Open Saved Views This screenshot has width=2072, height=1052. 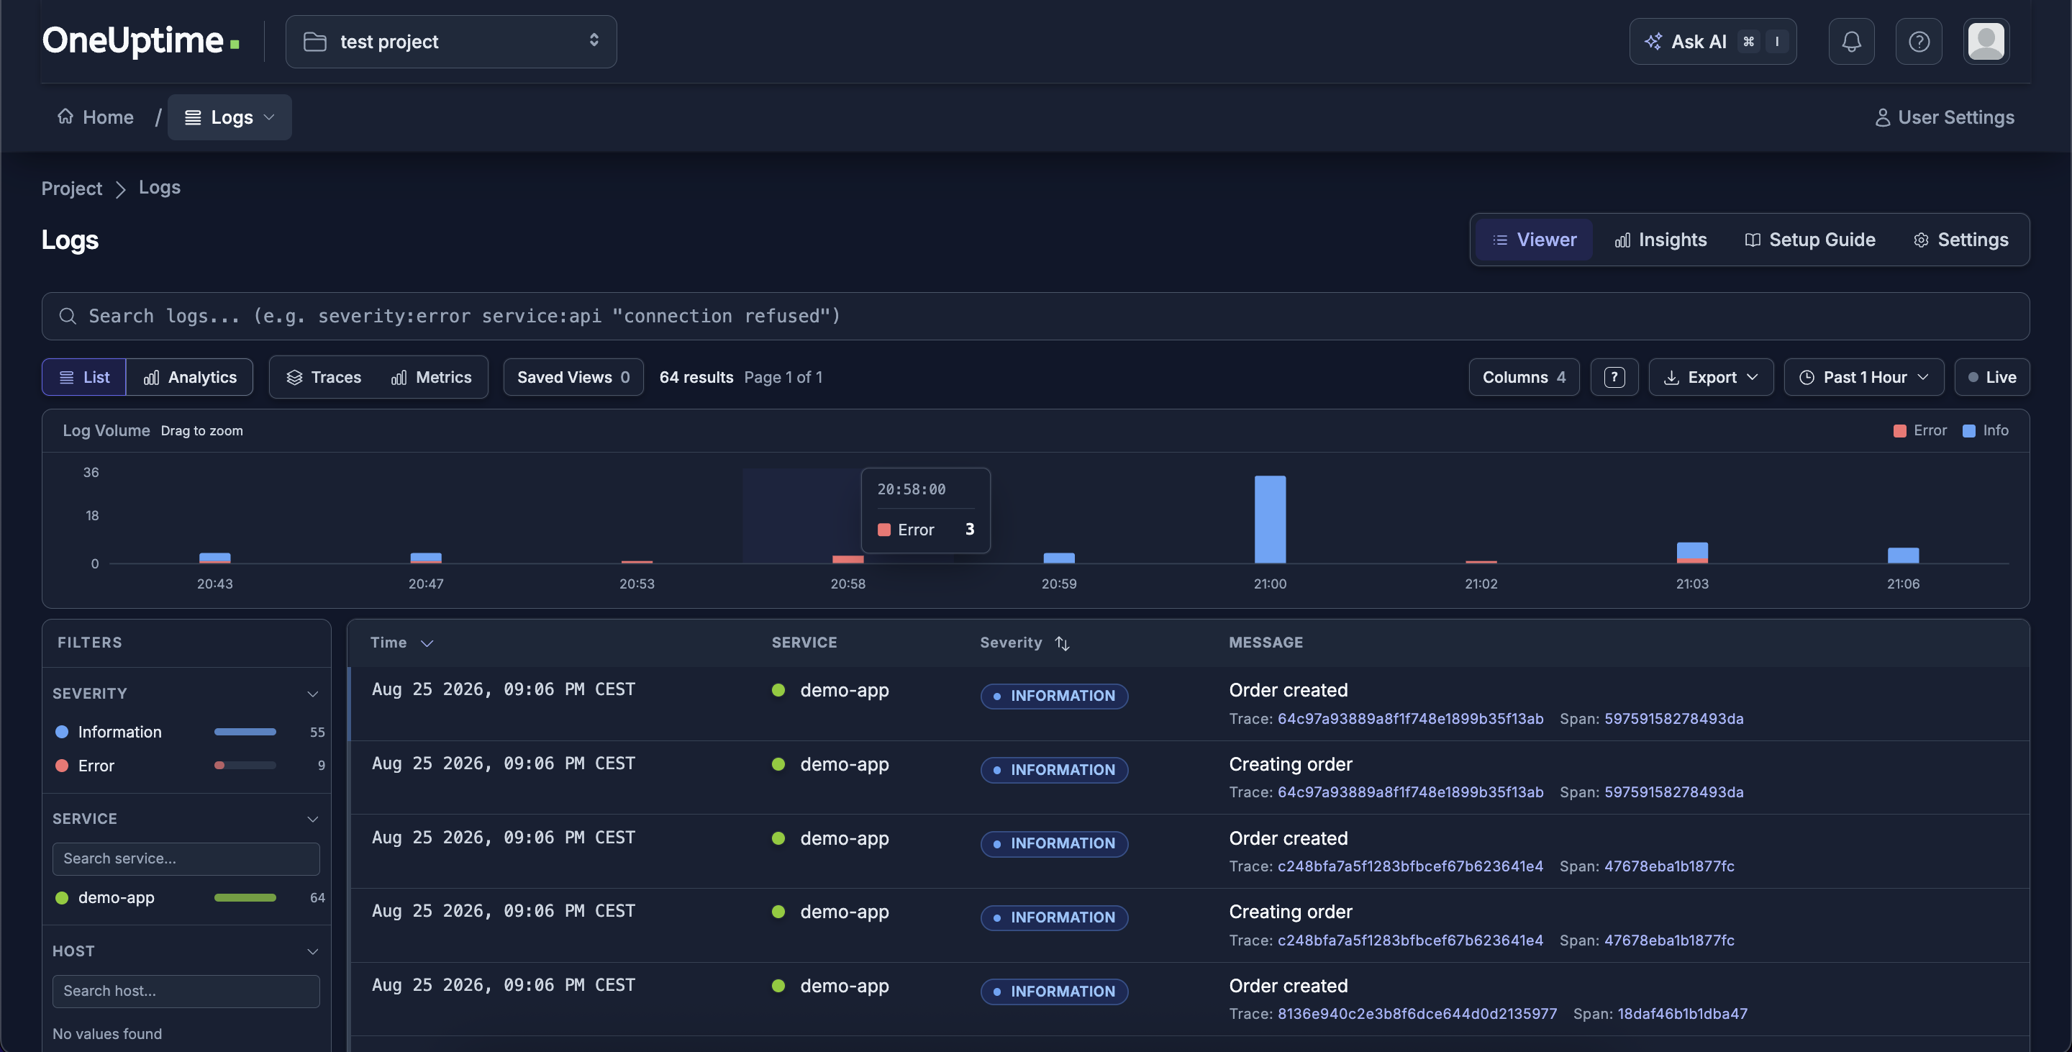pos(573,377)
